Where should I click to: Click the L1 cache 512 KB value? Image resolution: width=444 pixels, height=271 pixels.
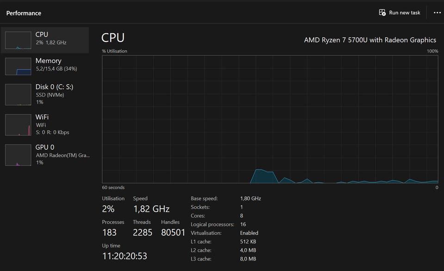248,241
